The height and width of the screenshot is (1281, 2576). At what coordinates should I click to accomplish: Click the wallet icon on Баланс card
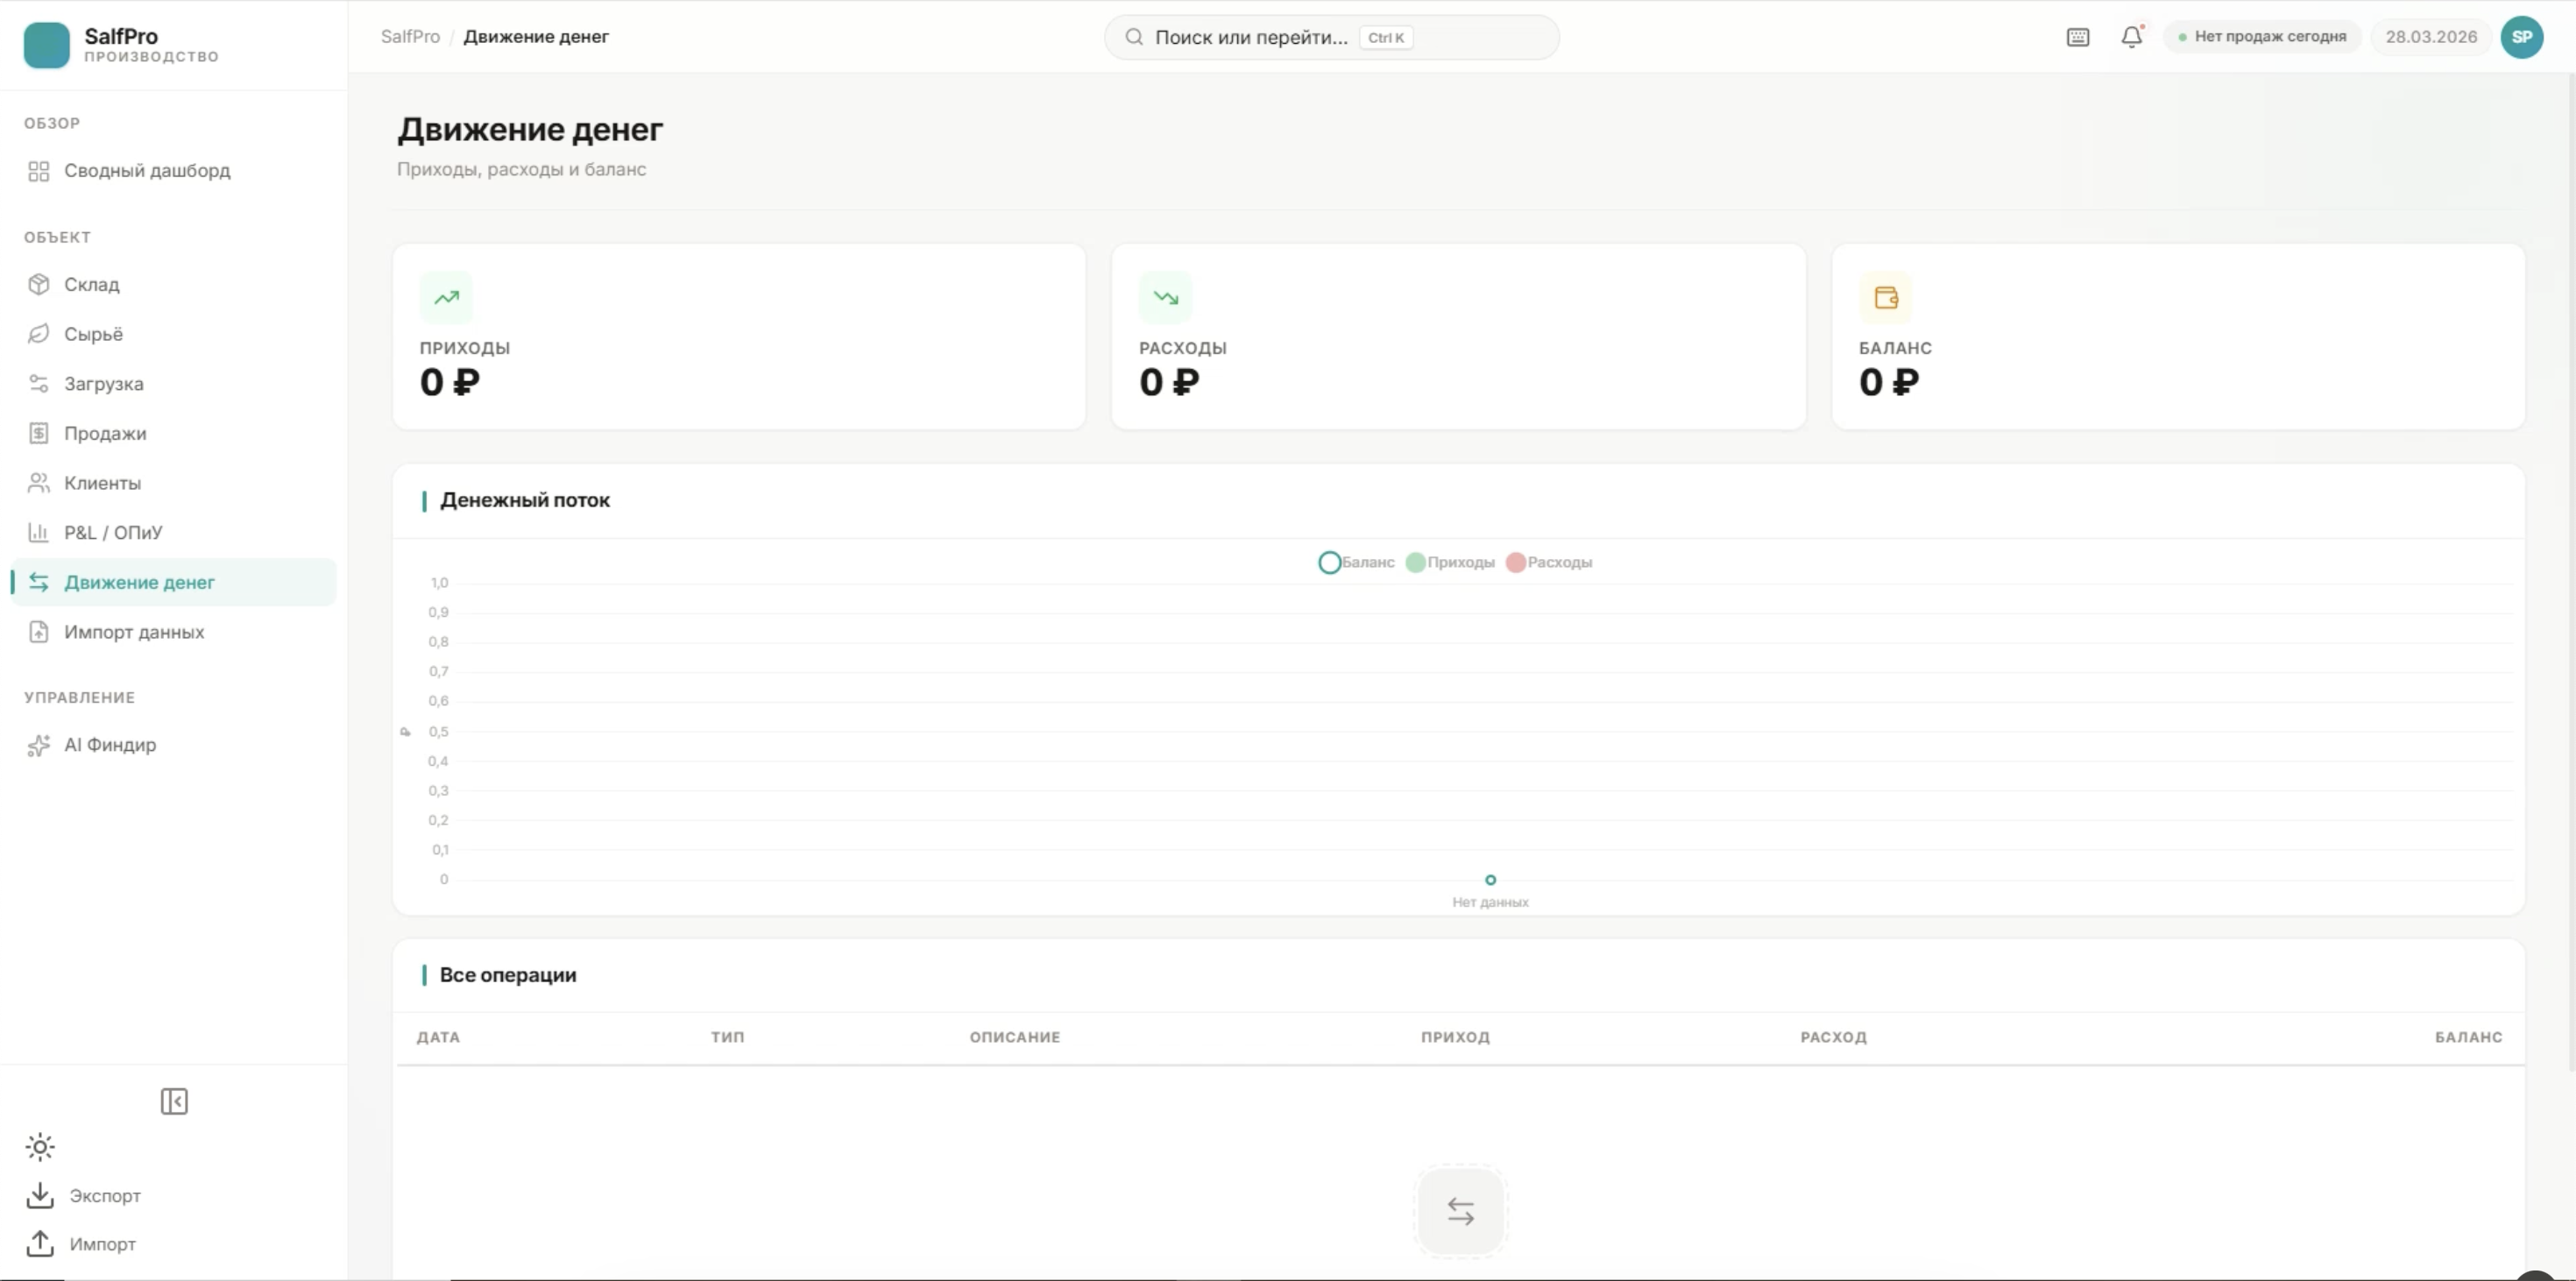point(1885,298)
